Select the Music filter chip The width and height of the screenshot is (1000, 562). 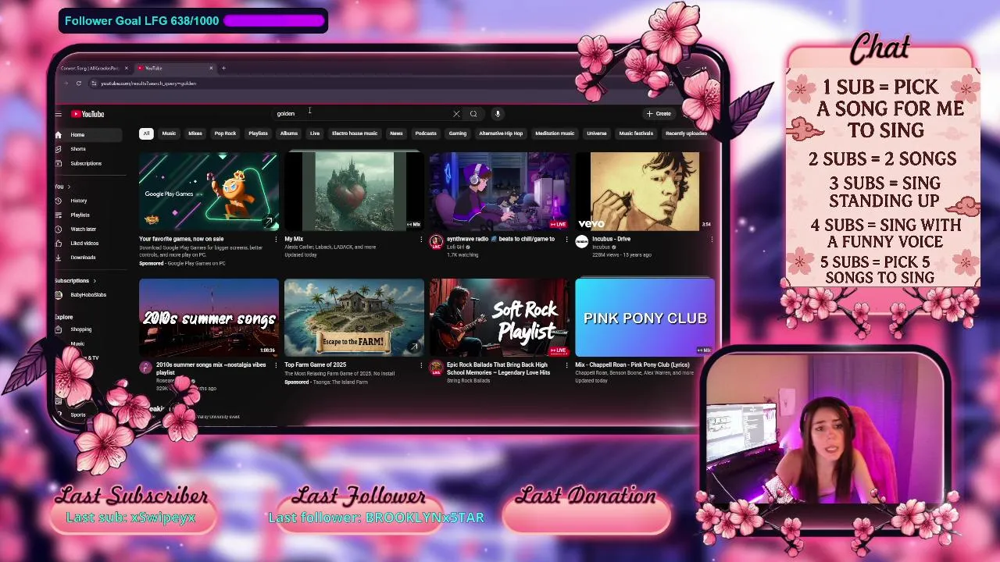pos(169,133)
